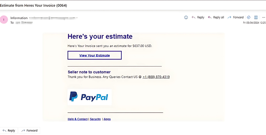
Task: Open the Security footer link
Action: [95, 119]
